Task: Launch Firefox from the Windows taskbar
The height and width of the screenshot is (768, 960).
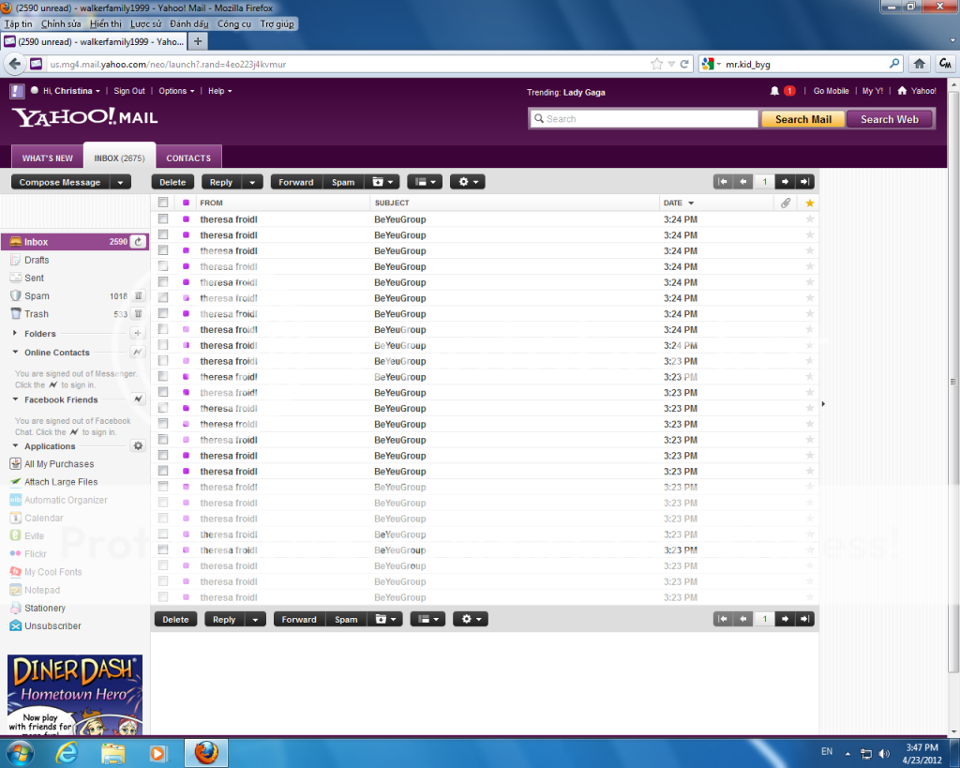Action: coord(206,753)
